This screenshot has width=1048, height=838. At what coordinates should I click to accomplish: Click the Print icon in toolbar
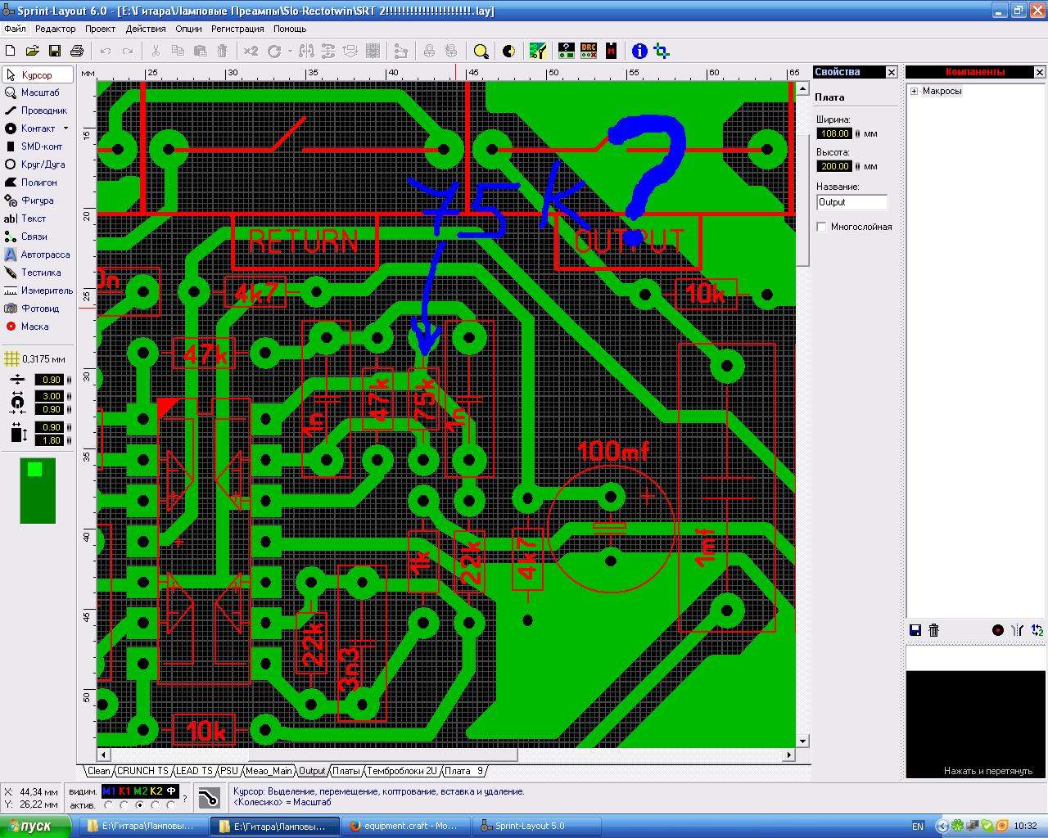(77, 51)
